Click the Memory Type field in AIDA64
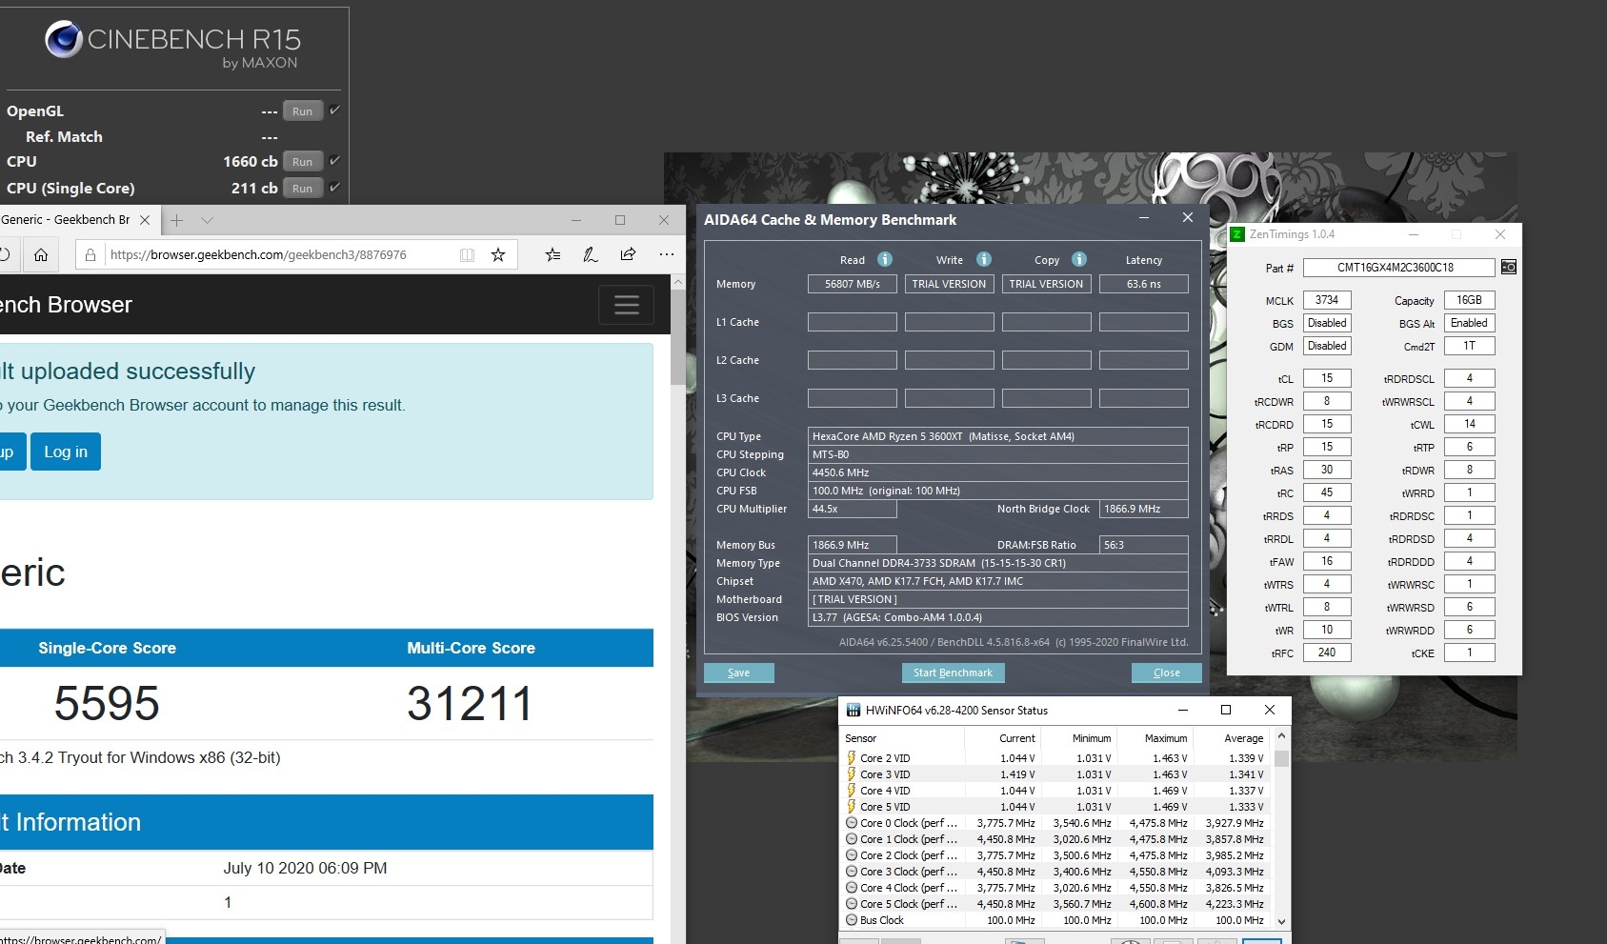The width and height of the screenshot is (1607, 944). 997,563
